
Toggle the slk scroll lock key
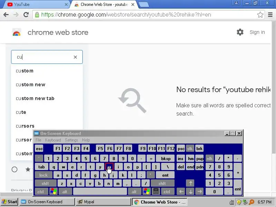pos(190,149)
